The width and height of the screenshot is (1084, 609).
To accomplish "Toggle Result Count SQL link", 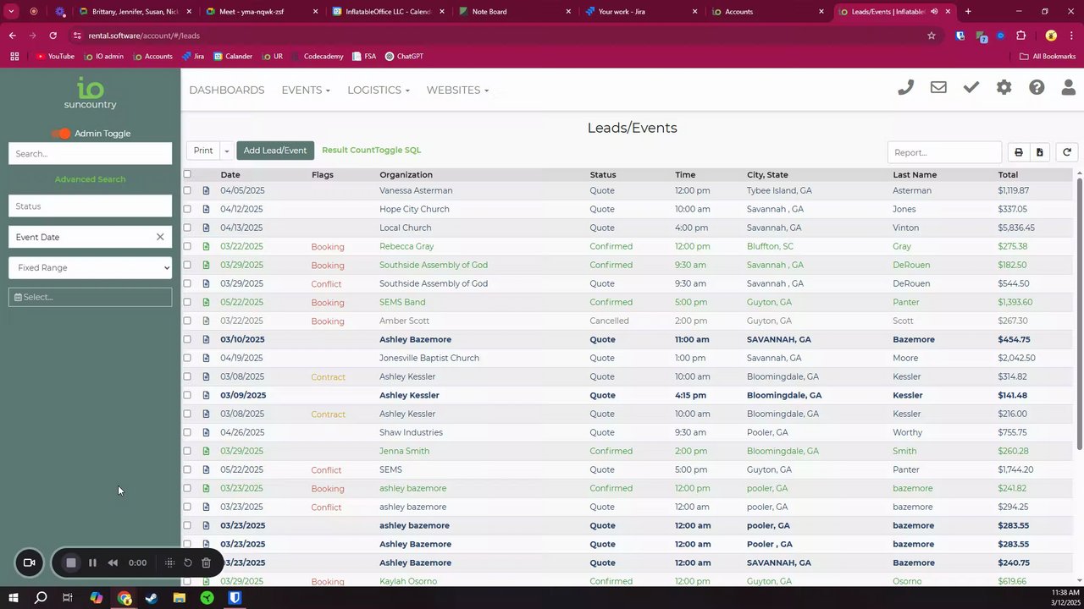I will 371,150.
